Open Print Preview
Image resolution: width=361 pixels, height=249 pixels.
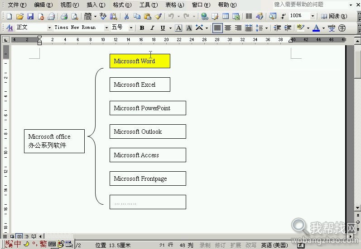click(75, 16)
